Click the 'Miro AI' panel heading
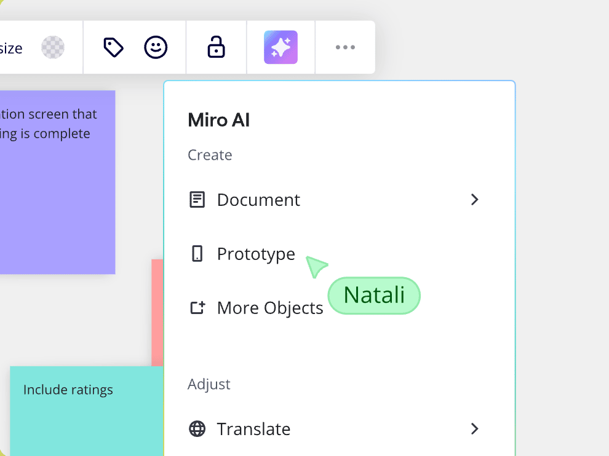This screenshot has height=456, width=609. [218, 120]
